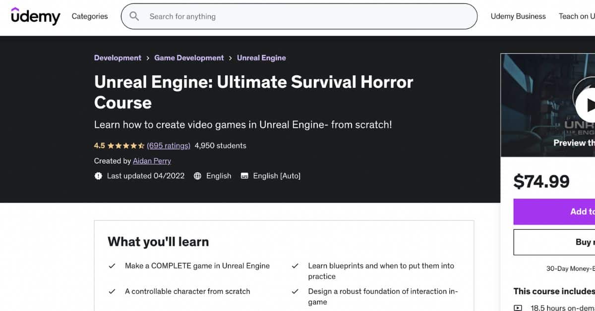Open the 695 ratings link
595x311 pixels.
point(168,146)
